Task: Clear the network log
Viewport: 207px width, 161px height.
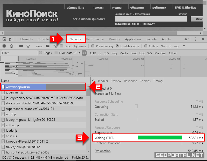Action: pyautogui.click(x=11, y=46)
